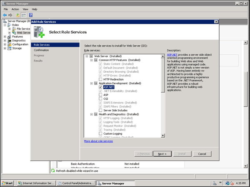Click the Previous button
Viewport: 250px width, 187px height.
(143, 154)
